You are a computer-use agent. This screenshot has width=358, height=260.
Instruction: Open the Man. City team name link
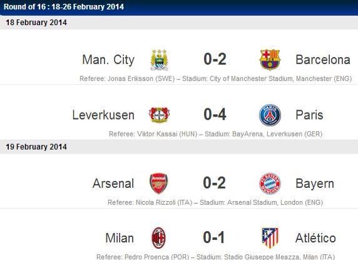[108, 60]
